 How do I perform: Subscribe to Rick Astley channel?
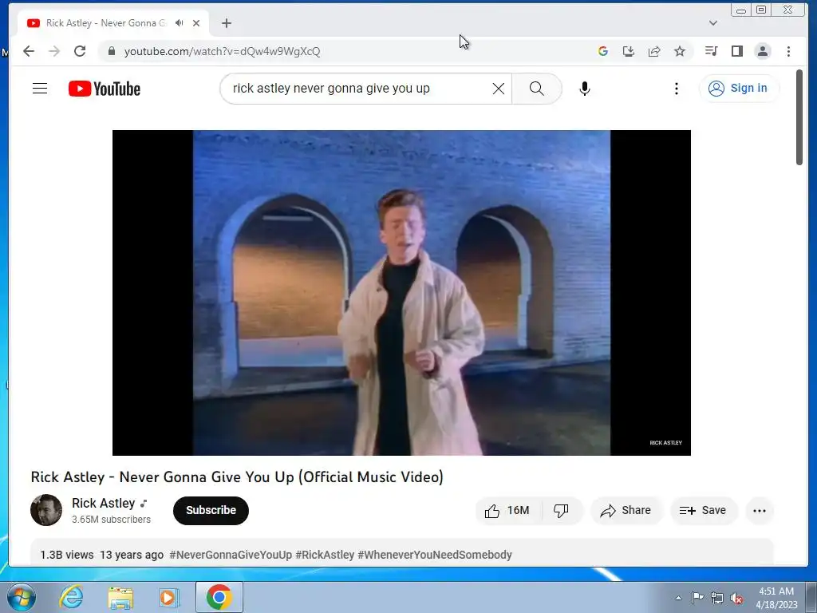(x=211, y=510)
